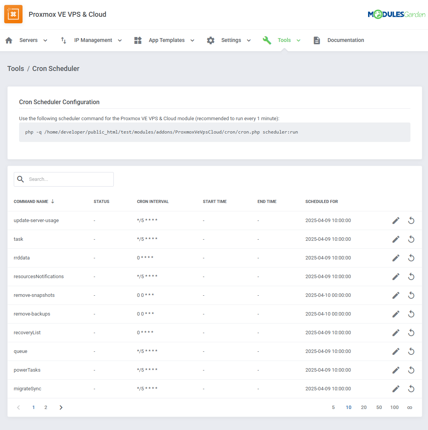Image resolution: width=428 pixels, height=430 pixels.
Task: Click the App Templates blocks icon
Action: pos(138,40)
